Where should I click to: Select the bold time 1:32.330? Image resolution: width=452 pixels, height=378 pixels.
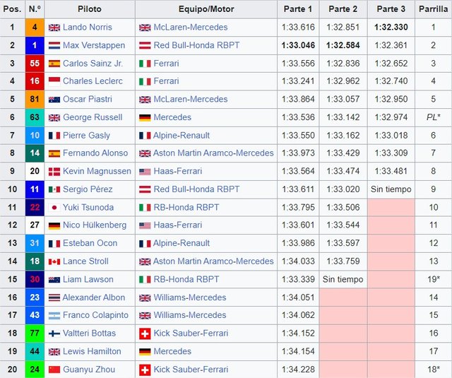pyautogui.click(x=391, y=28)
